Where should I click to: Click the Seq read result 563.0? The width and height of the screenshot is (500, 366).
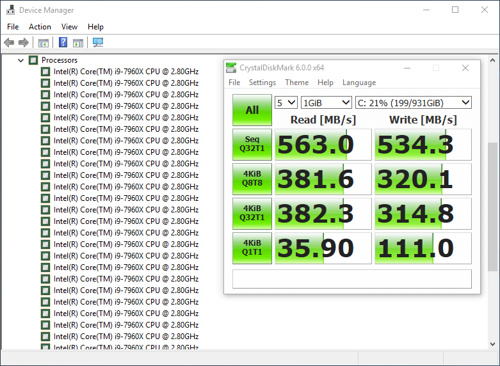[x=323, y=145]
